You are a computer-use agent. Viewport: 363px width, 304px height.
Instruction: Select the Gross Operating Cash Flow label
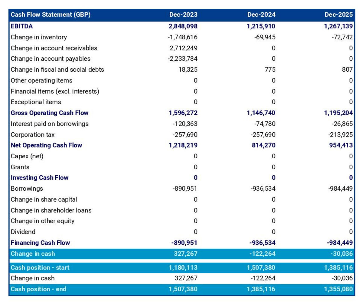[50, 113]
